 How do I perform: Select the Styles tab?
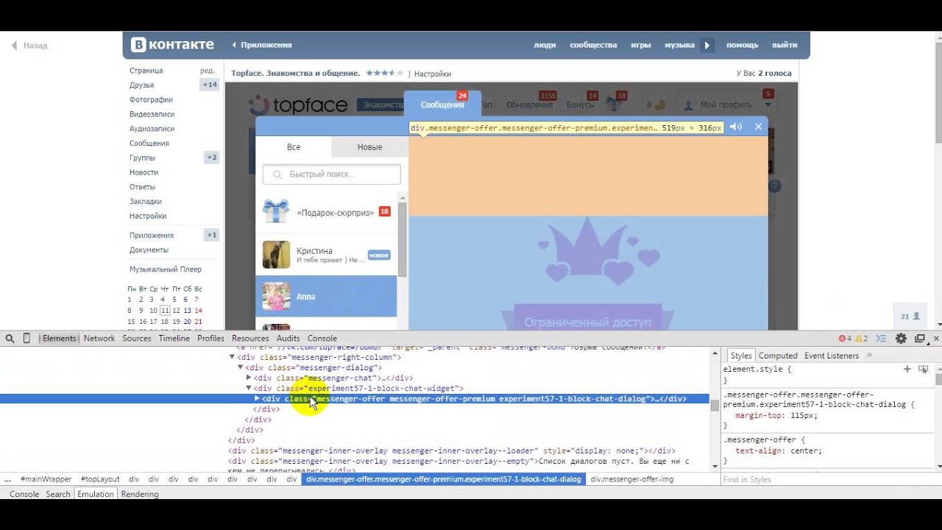[x=741, y=356]
